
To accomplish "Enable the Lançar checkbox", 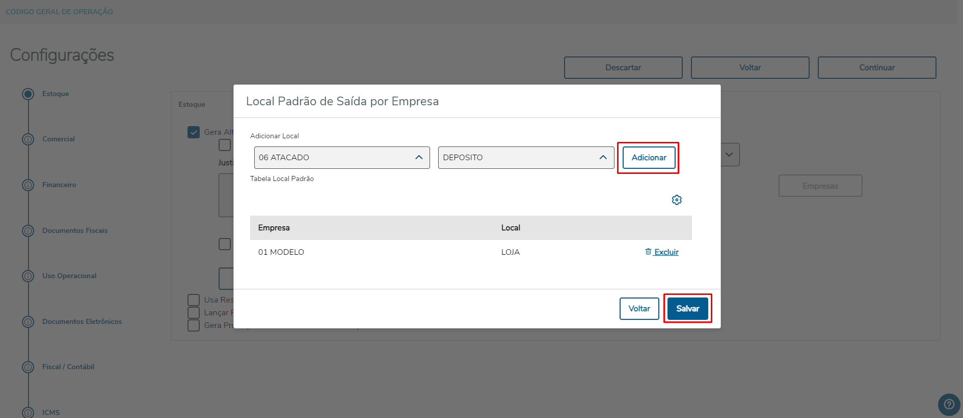I will (194, 313).
